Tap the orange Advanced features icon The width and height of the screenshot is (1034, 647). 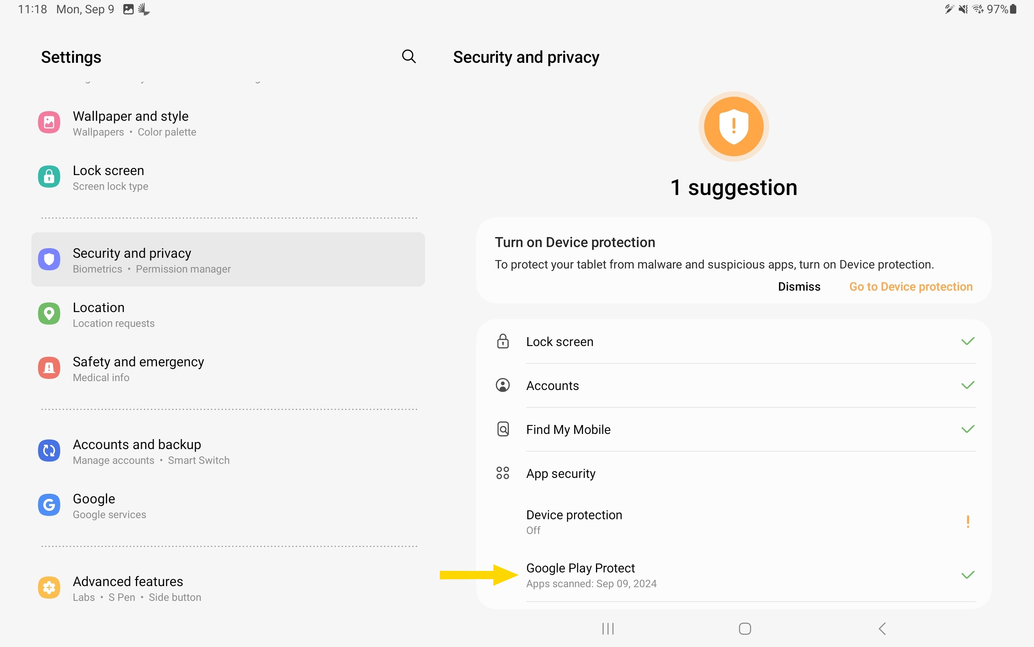49,588
